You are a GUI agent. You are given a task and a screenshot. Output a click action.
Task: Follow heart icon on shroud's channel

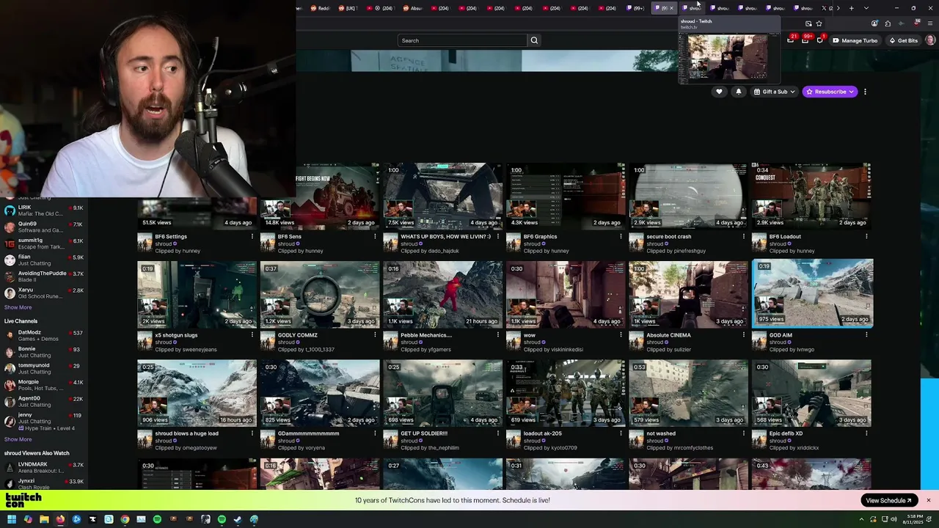point(719,92)
